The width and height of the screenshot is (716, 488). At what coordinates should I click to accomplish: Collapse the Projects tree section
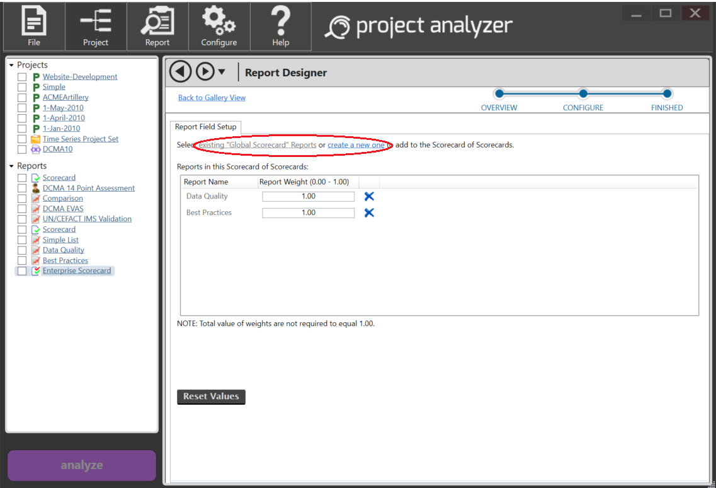[x=11, y=66]
